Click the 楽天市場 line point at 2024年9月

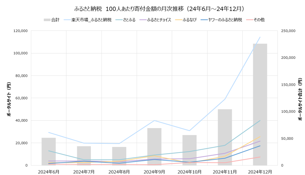point(154,121)
